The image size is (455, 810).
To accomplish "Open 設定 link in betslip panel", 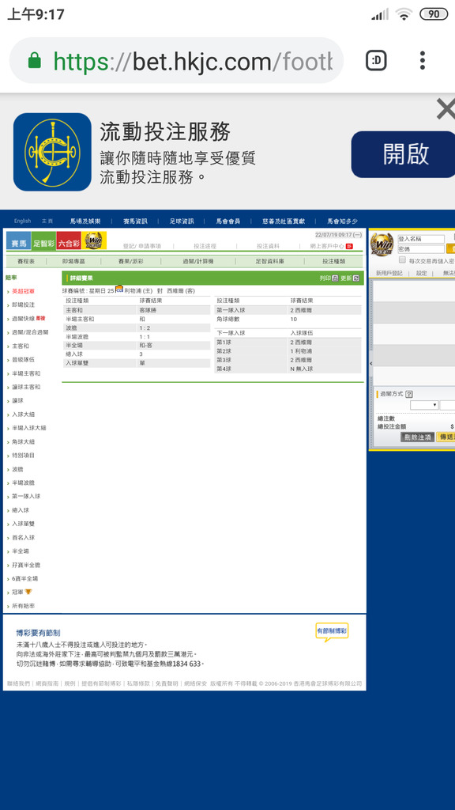I will point(422,273).
